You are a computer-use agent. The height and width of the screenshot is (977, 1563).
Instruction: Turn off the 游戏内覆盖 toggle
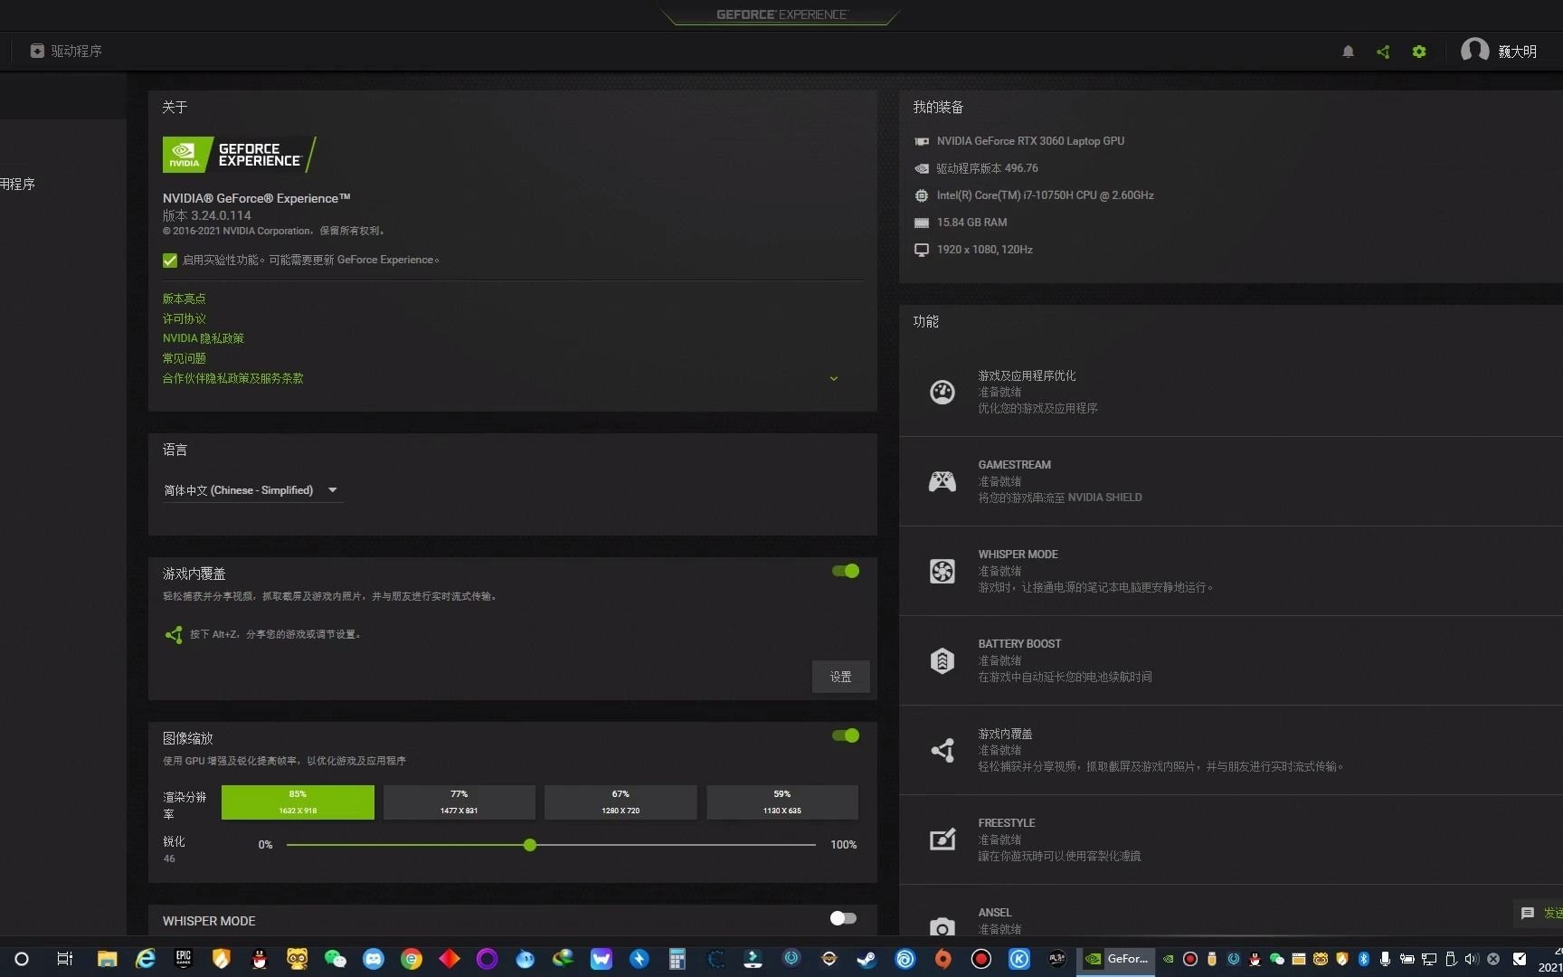pos(846,571)
